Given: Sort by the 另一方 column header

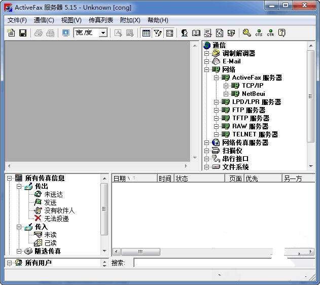Looking at the screenshot, I should (x=298, y=179).
